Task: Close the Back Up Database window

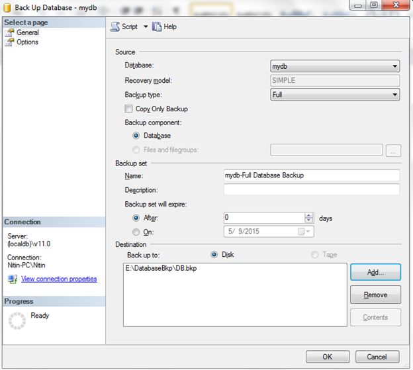Action: [396, 5]
